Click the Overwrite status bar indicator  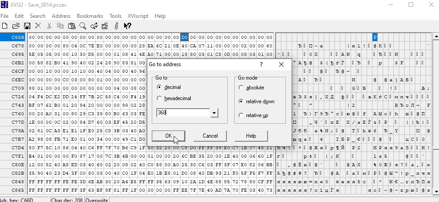pos(96,200)
